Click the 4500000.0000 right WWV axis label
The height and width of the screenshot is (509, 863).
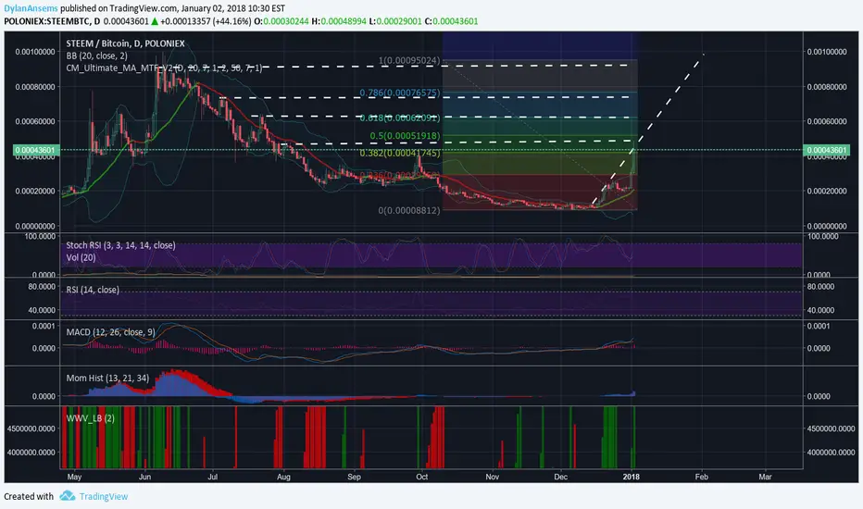tap(831, 428)
